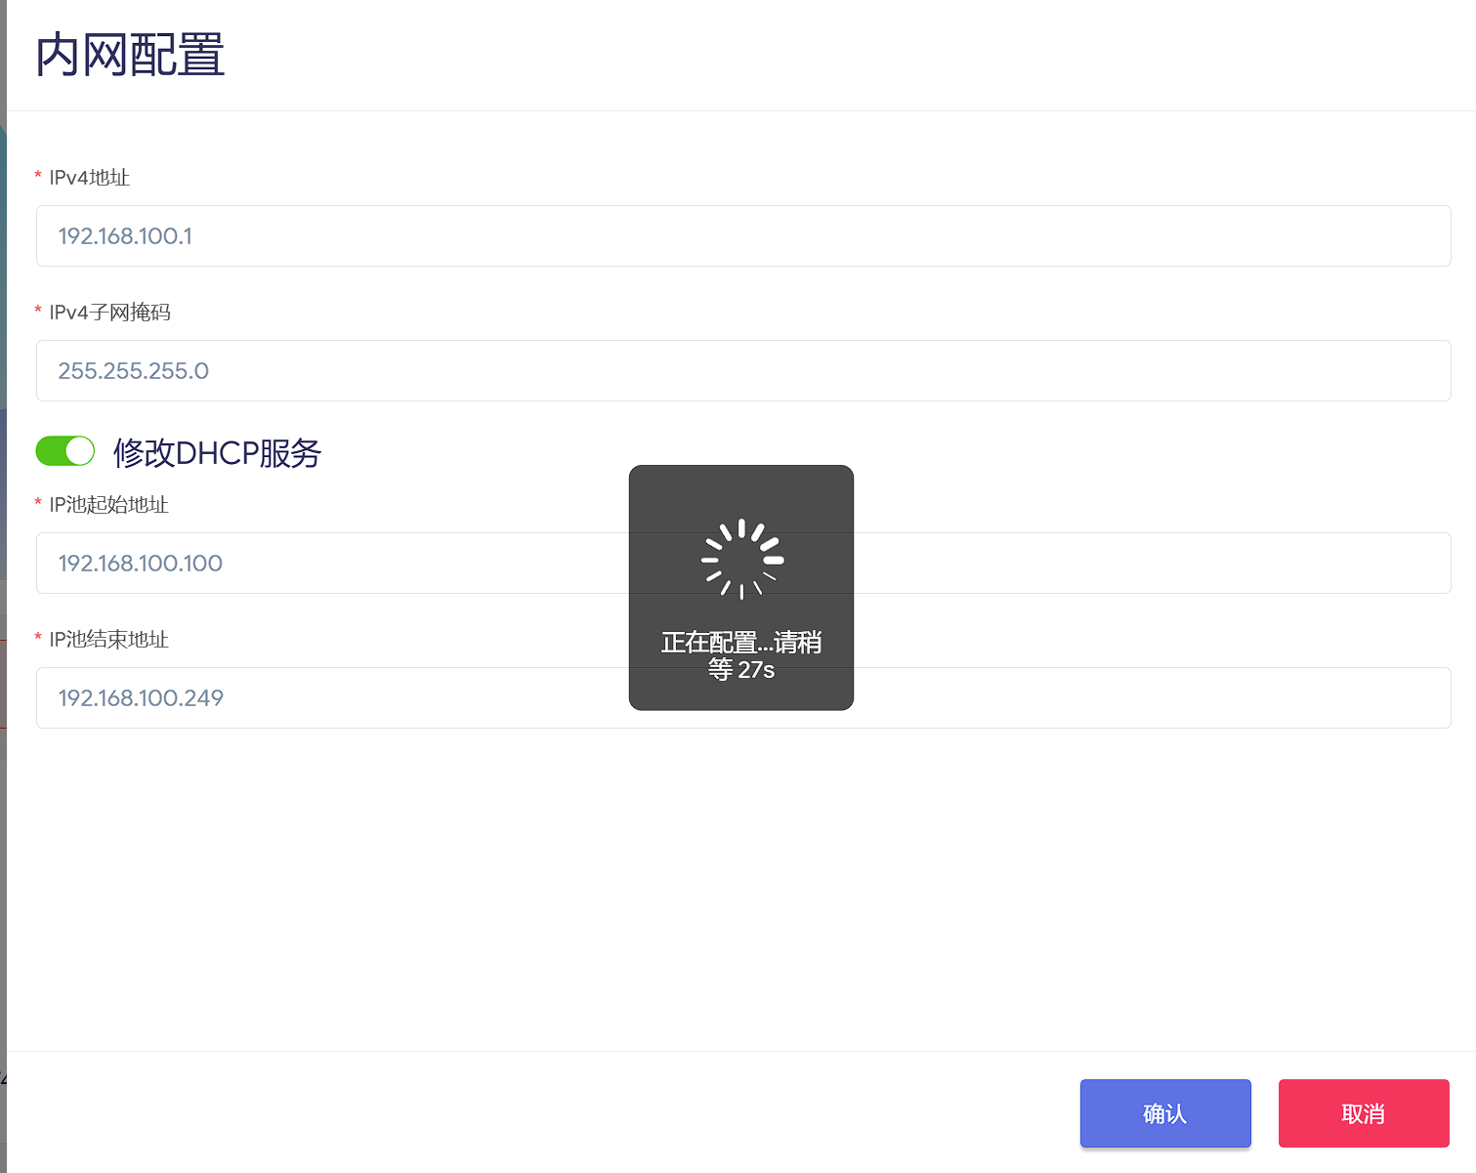Screen dimensions: 1476x1173
Task: Toggle the 修改DHCP服务 switch
Action: [65, 451]
